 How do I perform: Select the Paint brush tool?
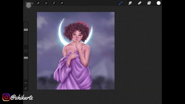[x=121, y=3]
